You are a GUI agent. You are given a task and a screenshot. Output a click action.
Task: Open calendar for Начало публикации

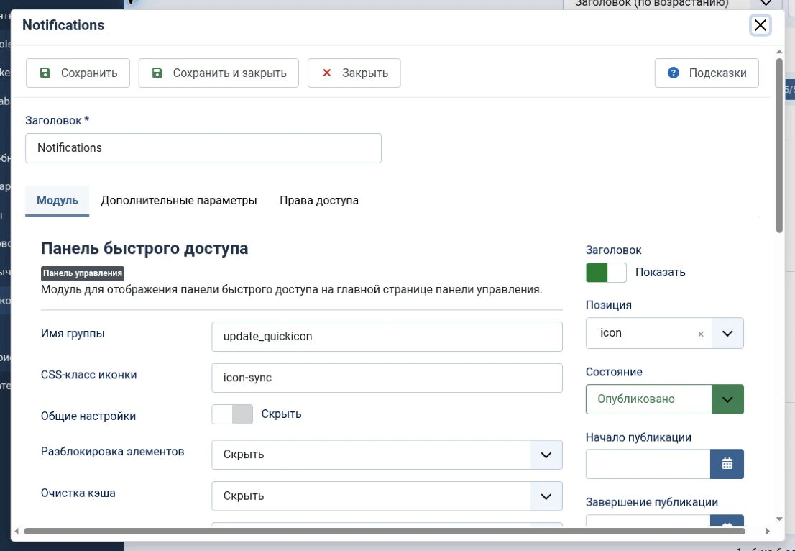pyautogui.click(x=727, y=464)
